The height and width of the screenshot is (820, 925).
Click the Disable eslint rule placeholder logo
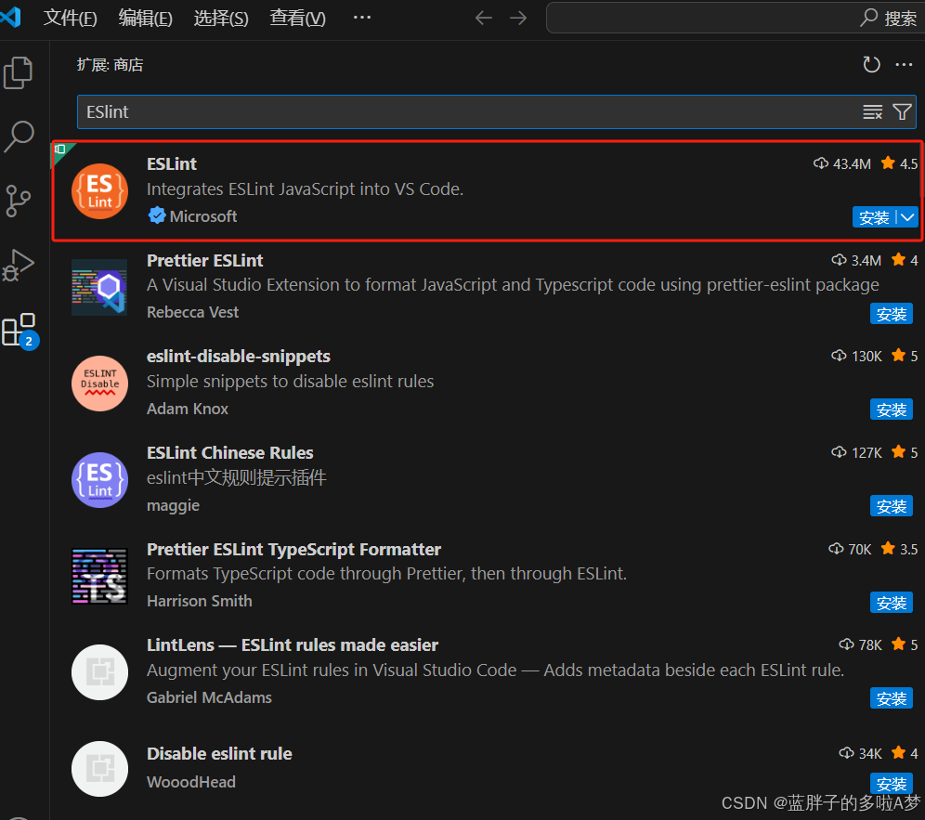pos(99,769)
